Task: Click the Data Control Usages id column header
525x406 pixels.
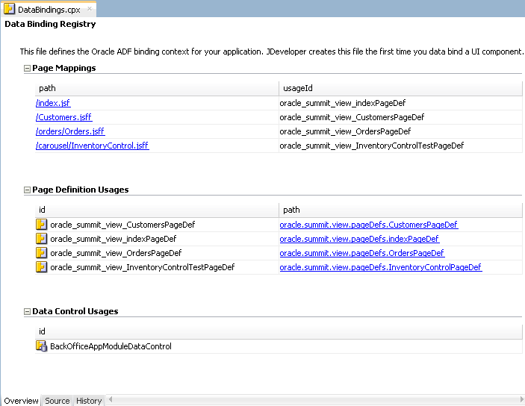Action: [x=279, y=331]
